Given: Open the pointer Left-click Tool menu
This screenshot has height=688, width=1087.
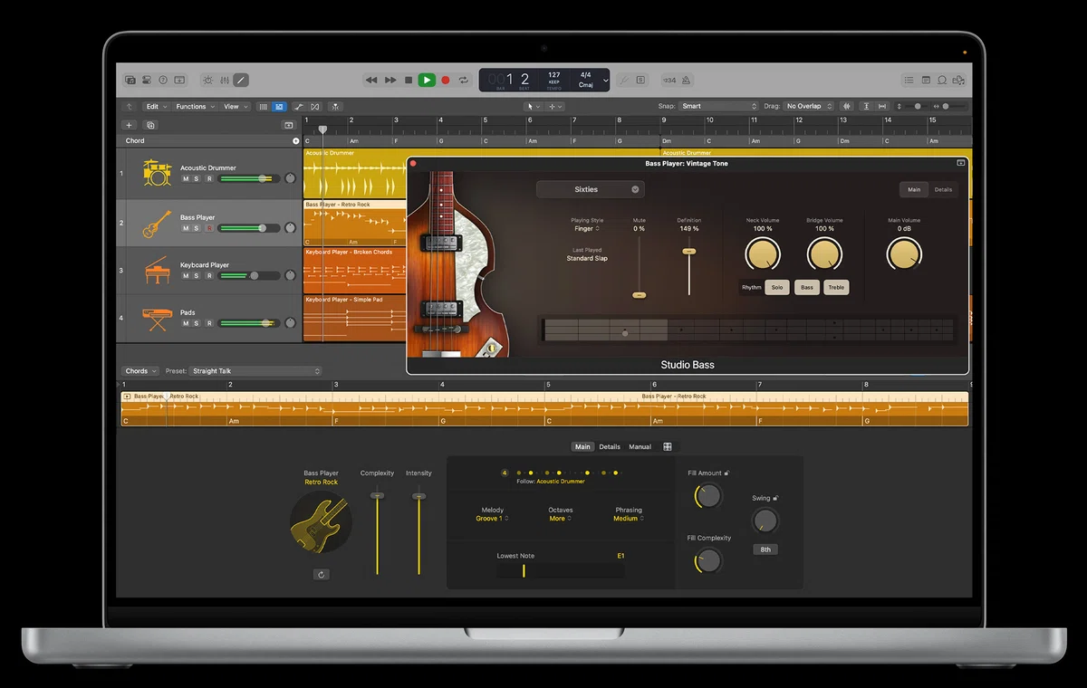Looking at the screenshot, I should pos(534,106).
